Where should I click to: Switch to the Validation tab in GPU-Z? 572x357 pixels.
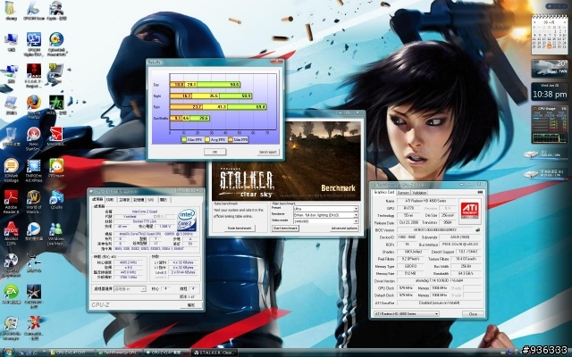click(x=419, y=193)
